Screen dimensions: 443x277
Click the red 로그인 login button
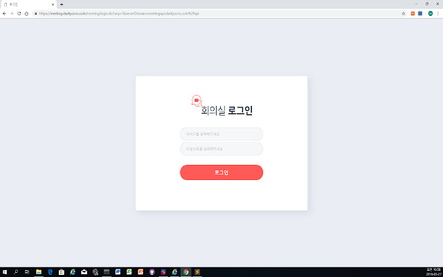221,172
